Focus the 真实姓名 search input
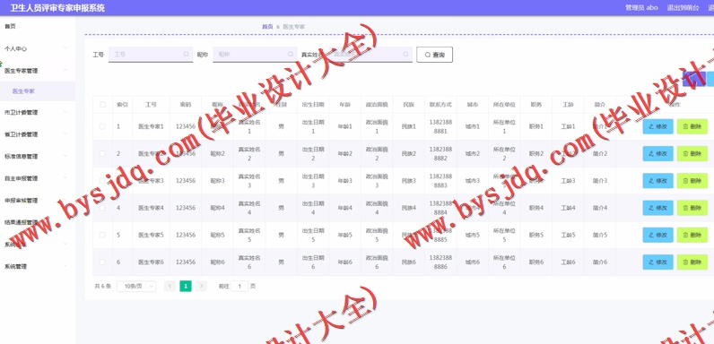 point(370,55)
